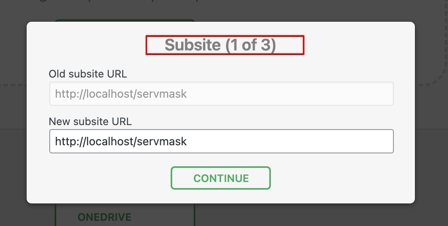The image size is (448, 226).
Task: Click the partially hidden page text at top
Action: pyautogui.click(x=121, y=4)
